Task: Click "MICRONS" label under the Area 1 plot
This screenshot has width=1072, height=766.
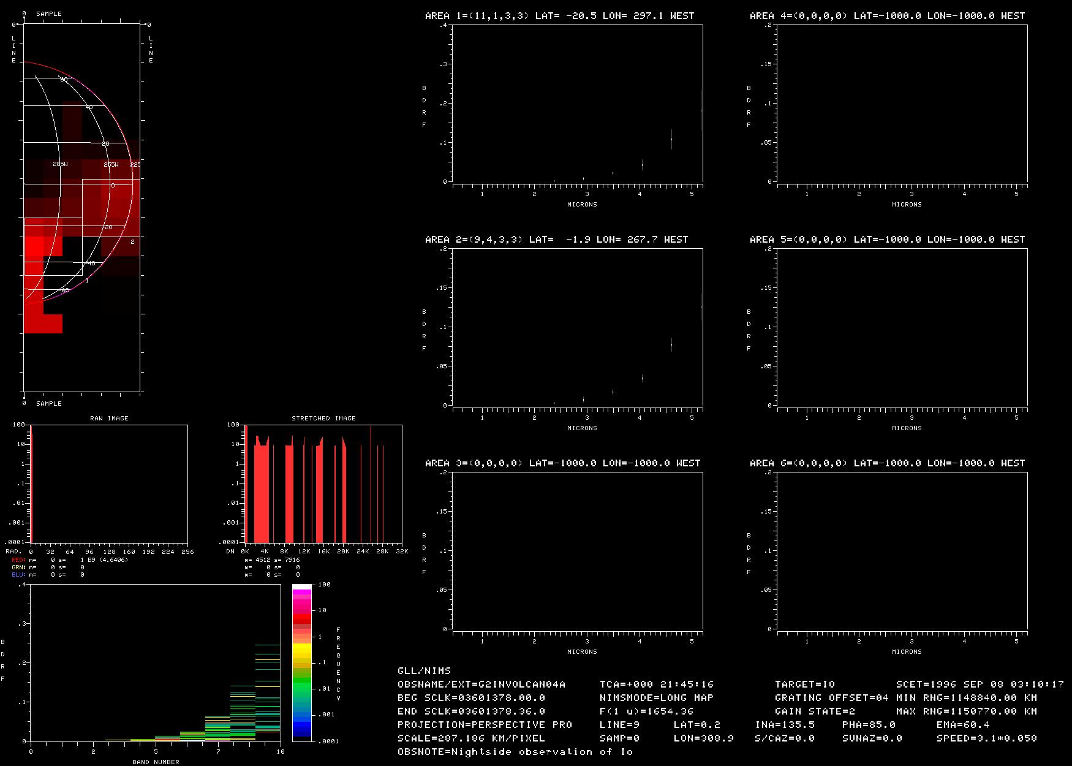Action: tap(582, 205)
